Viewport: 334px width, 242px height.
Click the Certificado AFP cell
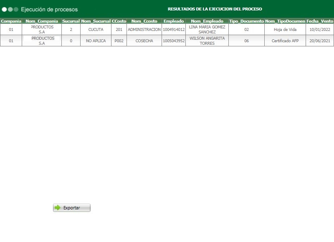pyautogui.click(x=285, y=41)
